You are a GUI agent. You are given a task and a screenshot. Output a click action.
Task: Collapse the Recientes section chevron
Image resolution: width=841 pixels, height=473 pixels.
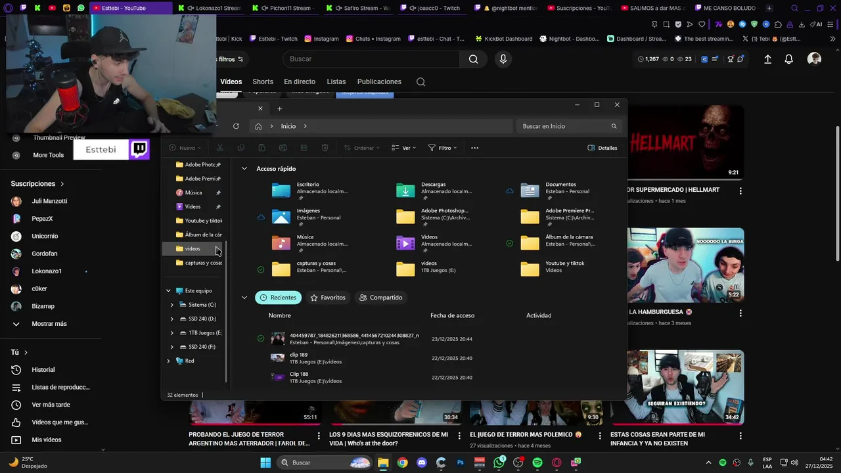[x=244, y=298]
